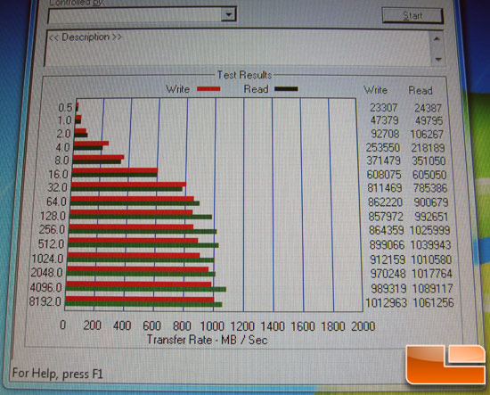Click the Read column header

[x=421, y=90]
